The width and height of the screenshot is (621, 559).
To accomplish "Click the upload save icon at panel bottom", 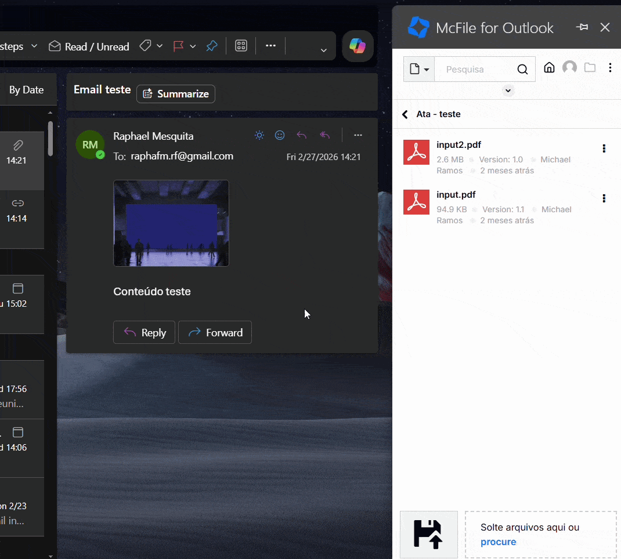I will tap(429, 534).
